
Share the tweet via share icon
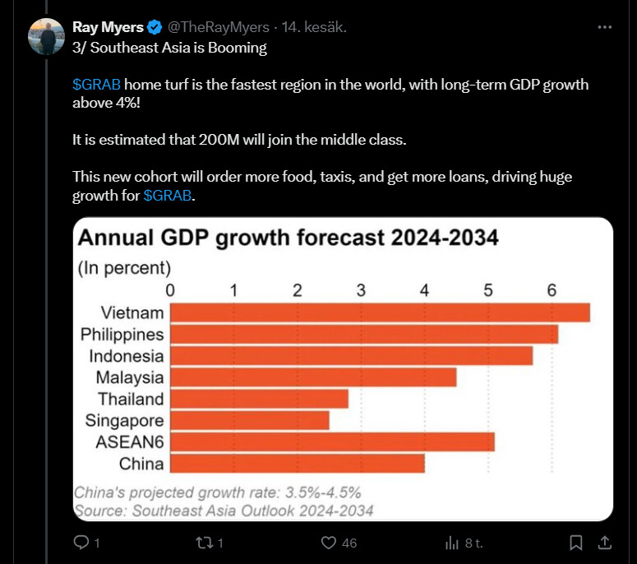click(604, 543)
